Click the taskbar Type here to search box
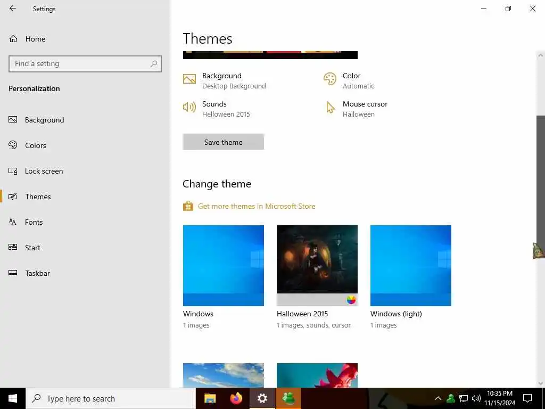The image size is (545, 409). pos(111,398)
